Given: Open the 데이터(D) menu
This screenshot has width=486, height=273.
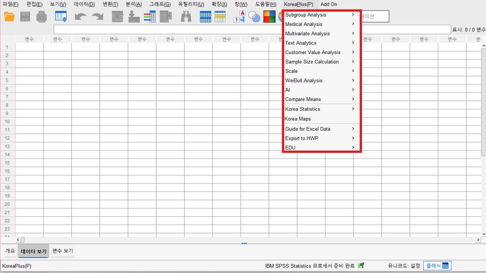Looking at the screenshot, I should (85, 4).
